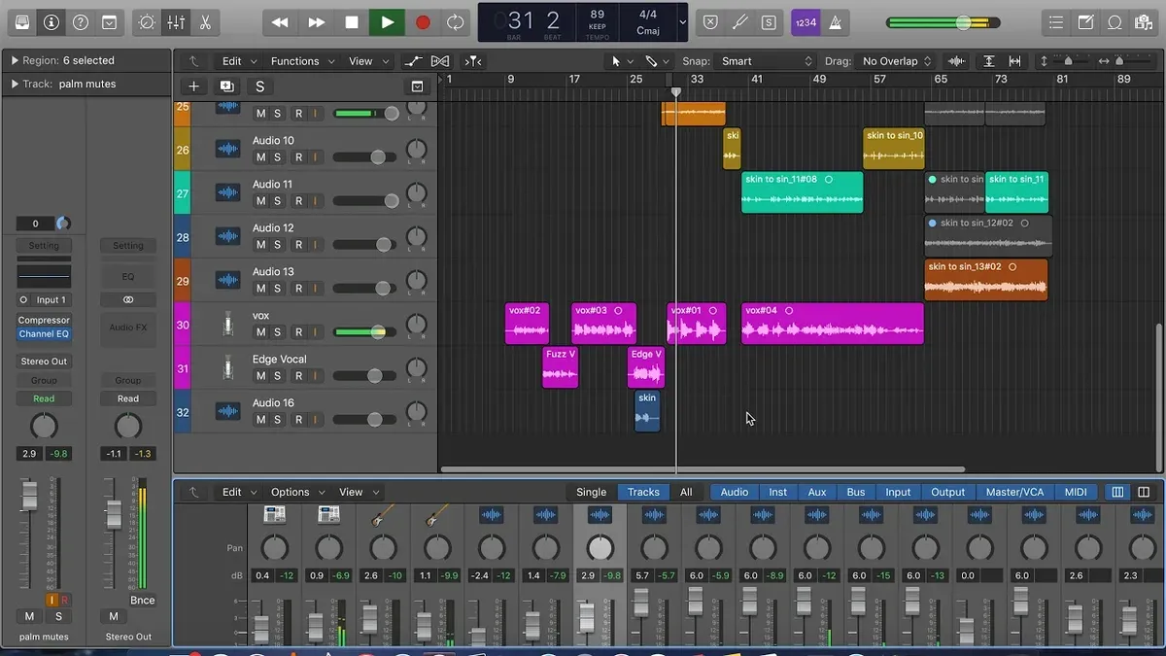
Task: Toggle the global Solo S button in track header
Action: click(259, 86)
